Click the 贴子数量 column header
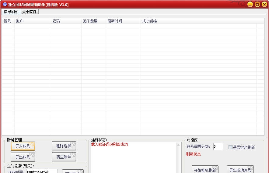This screenshot has height=173, width=269. click(x=93, y=21)
